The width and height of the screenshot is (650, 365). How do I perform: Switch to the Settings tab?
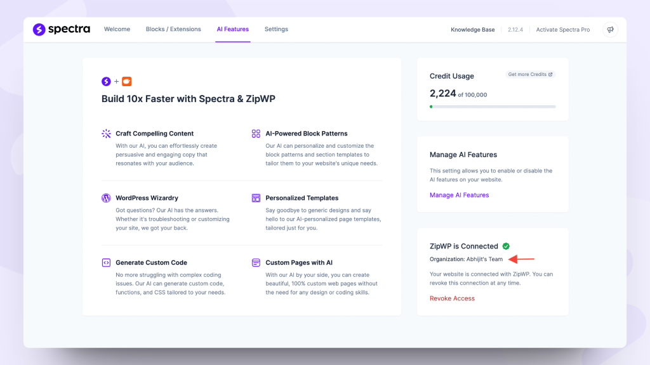tap(276, 29)
